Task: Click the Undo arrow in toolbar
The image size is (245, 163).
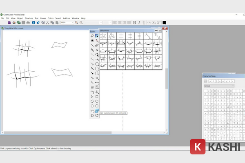Action: tap(38, 23)
